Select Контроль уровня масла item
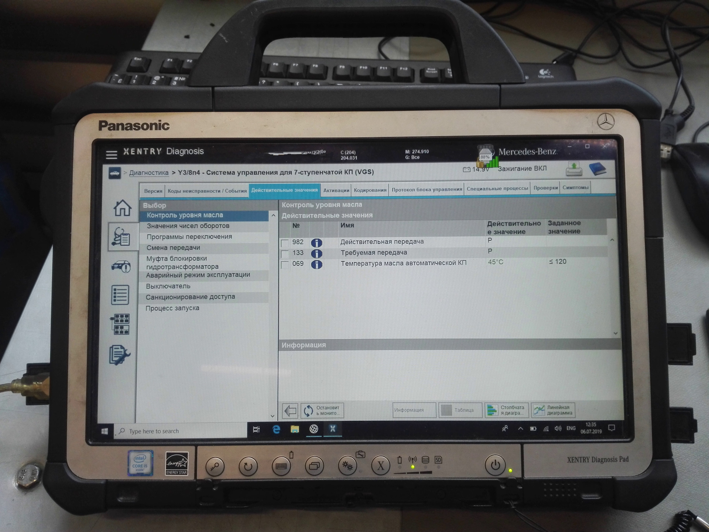The width and height of the screenshot is (709, 532). [x=204, y=215]
